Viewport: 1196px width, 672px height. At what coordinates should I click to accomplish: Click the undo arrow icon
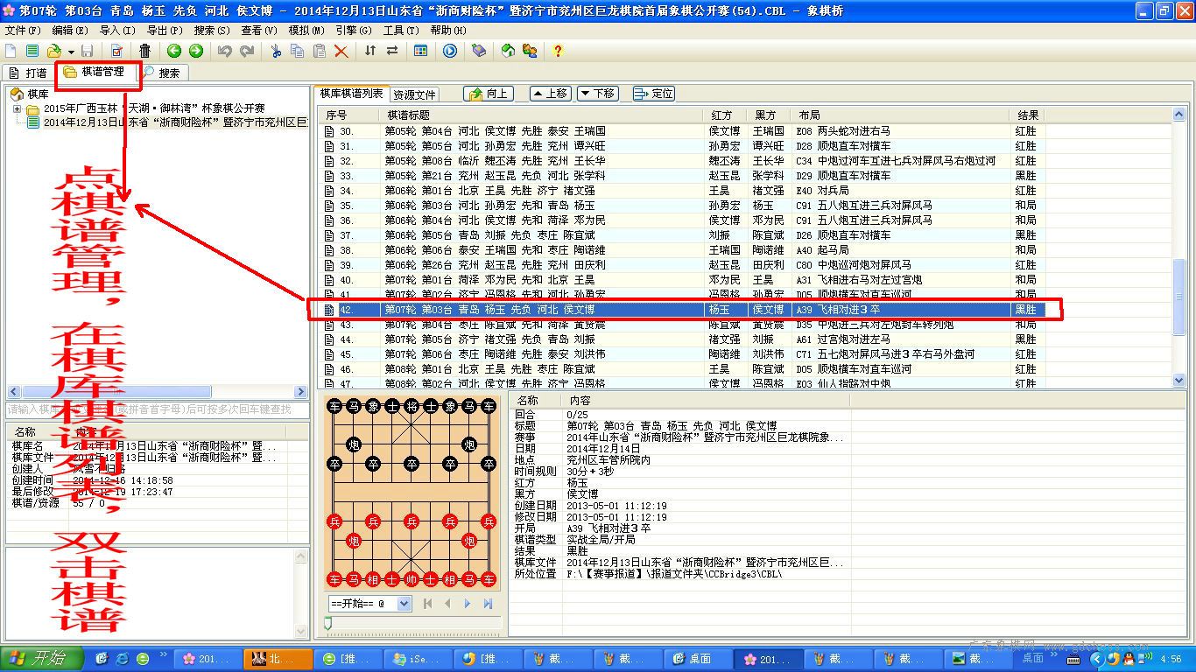(225, 51)
